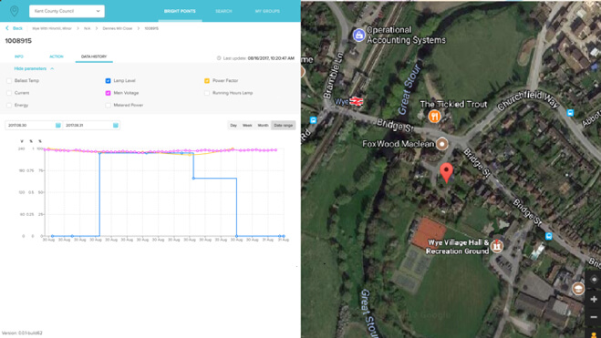Click the red map marker pin
601x338 pixels.
(x=446, y=172)
